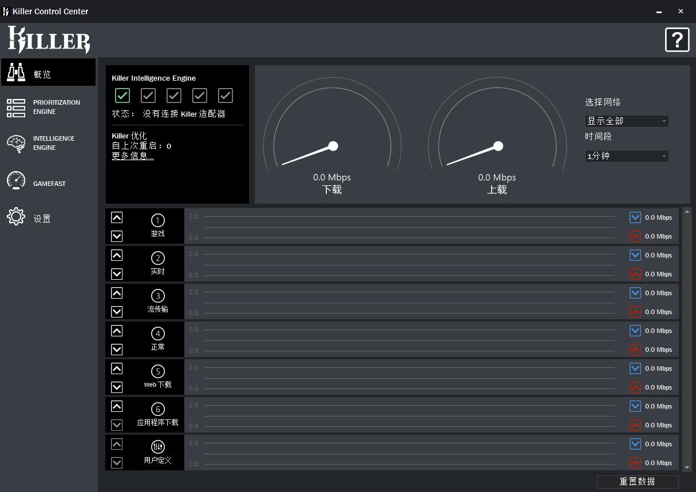Image resolution: width=696 pixels, height=492 pixels.
Task: Click the priority 1 游戏 circle icon
Action: coord(158,220)
